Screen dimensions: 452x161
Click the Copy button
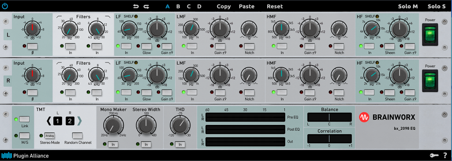(x=224, y=6)
